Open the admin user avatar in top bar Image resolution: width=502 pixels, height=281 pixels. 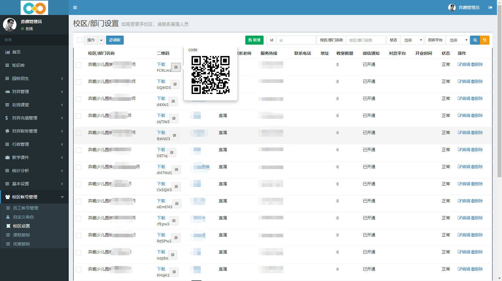(x=452, y=7)
